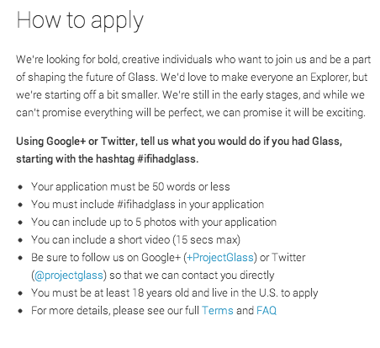The height and width of the screenshot is (348, 380).
Task: Select the "50 words or less" bullet item
Action: 130,187
